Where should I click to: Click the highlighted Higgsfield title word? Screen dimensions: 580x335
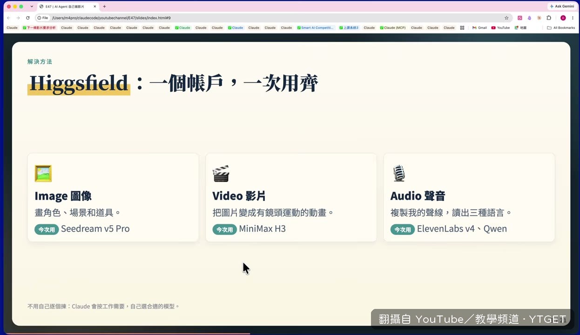click(79, 84)
